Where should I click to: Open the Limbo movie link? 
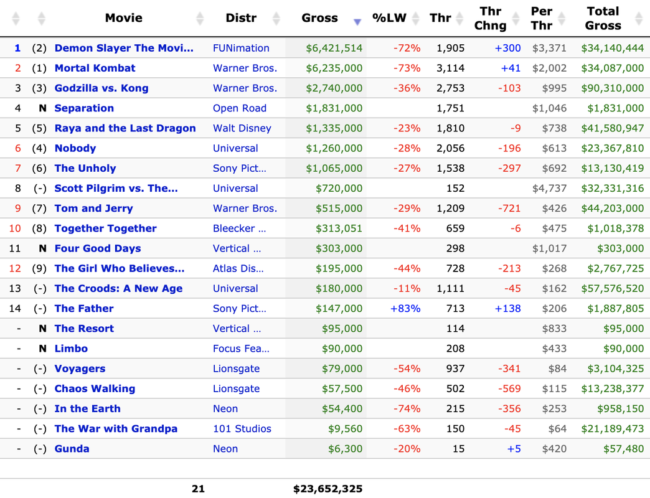coord(72,349)
